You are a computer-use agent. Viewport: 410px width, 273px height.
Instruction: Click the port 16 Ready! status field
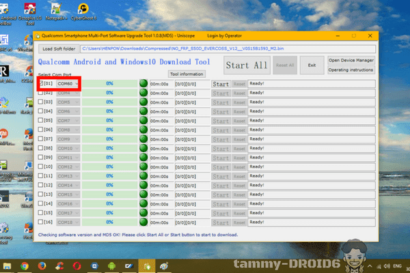click(x=312, y=222)
